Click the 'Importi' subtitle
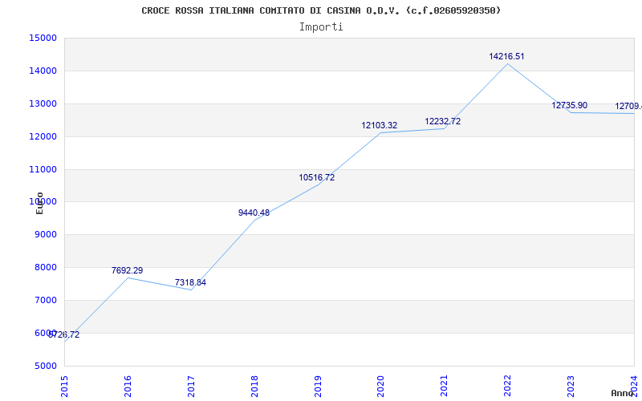Screen dimensions: 642x401 click(x=321, y=27)
